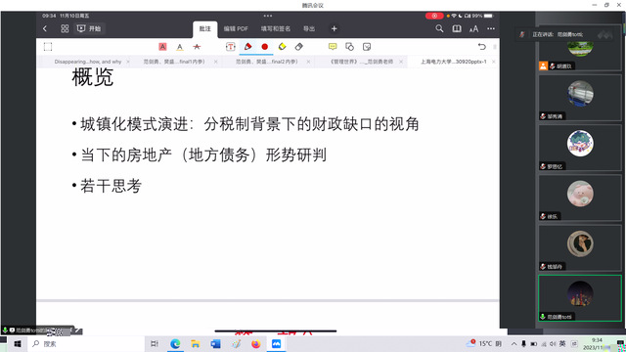Open File Explorer from taskbar

click(x=196, y=343)
